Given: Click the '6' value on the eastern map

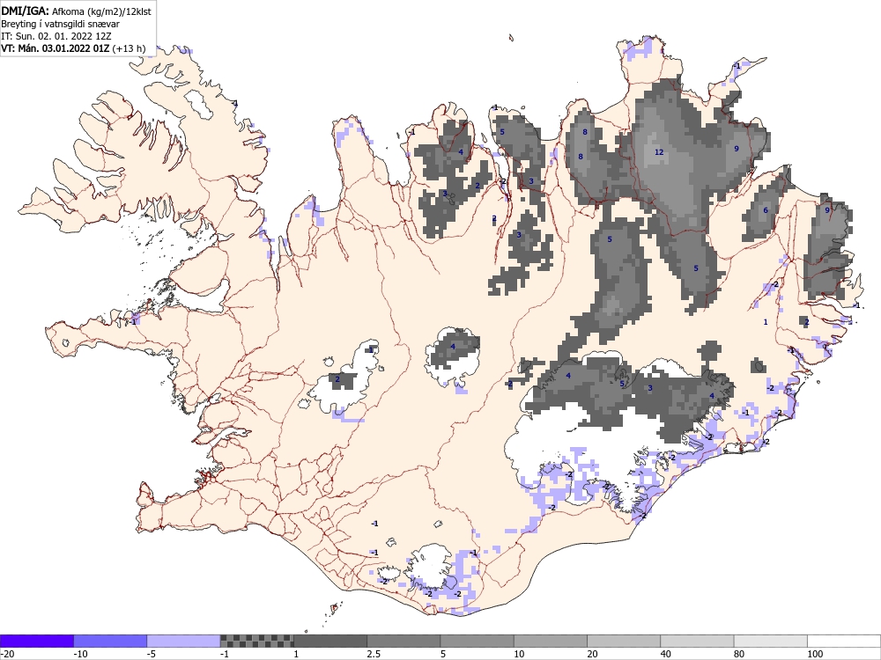Looking at the screenshot, I should pyautogui.click(x=766, y=210).
